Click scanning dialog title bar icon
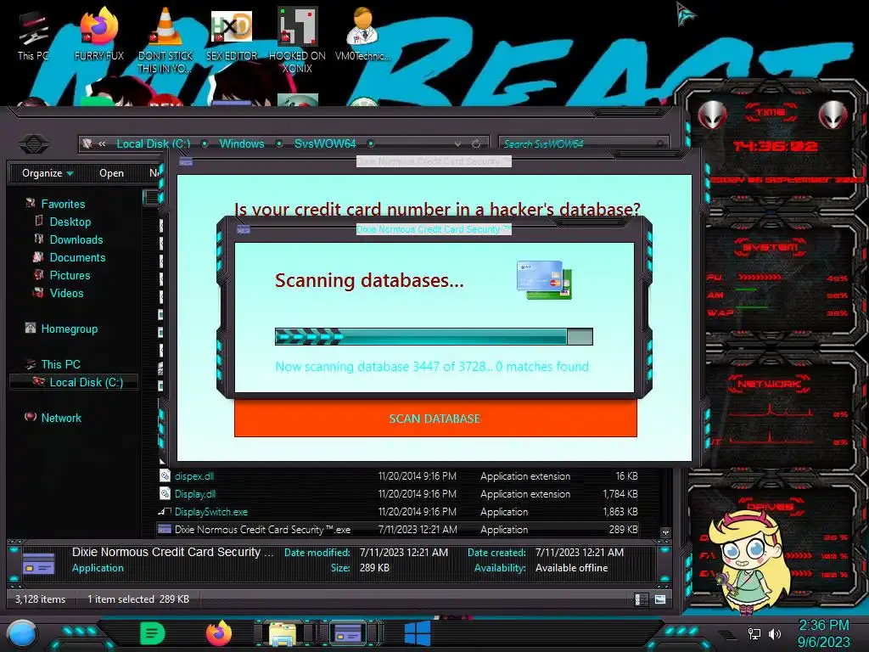869x652 pixels. [244, 229]
